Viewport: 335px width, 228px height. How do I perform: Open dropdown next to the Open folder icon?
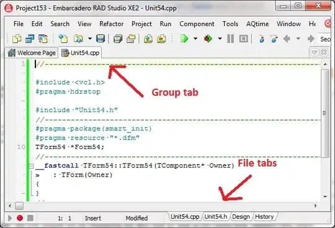coord(90,39)
